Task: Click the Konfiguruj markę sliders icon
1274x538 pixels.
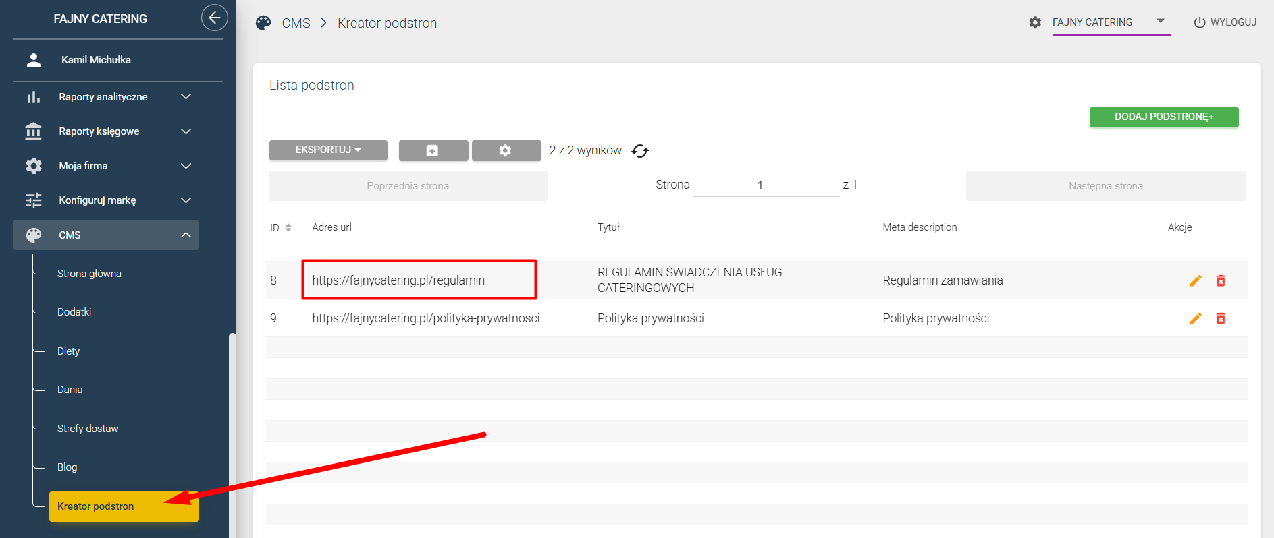Action: 33,200
